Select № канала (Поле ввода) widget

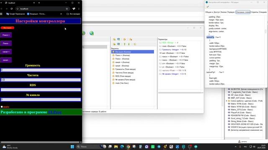pos(133,80)
